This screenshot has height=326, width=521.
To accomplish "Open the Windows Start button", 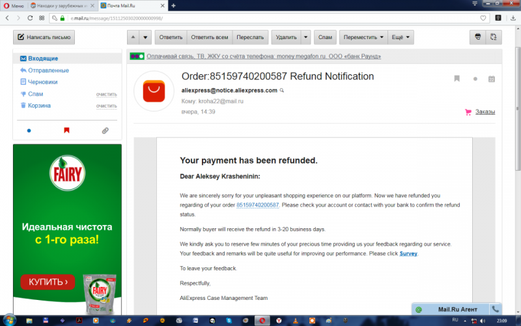I will pos(9,320).
